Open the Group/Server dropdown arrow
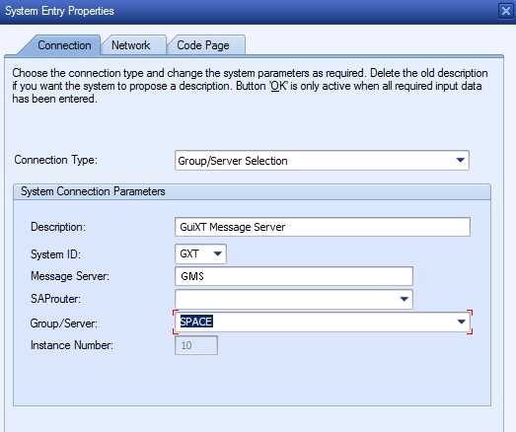 (x=462, y=322)
